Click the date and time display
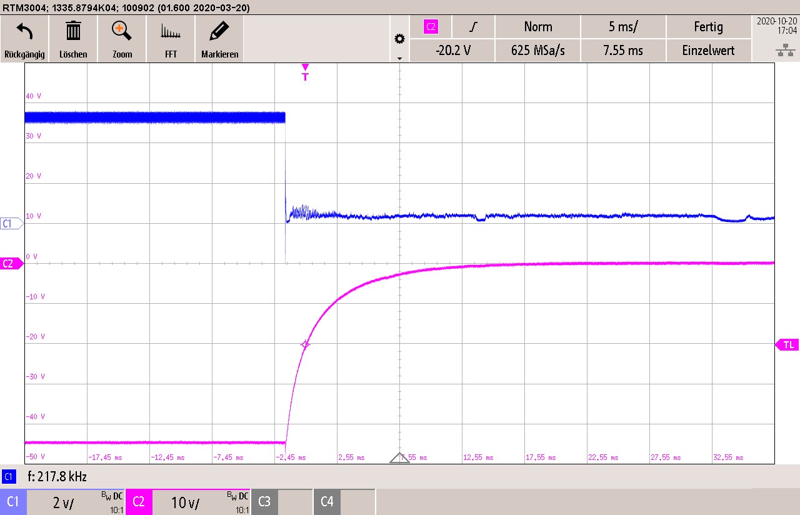 776,26
